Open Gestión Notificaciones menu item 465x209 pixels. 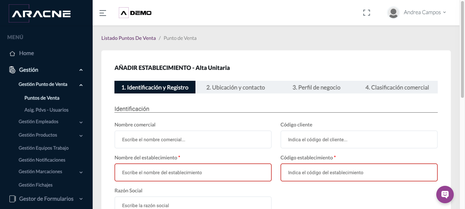pyautogui.click(x=42, y=160)
